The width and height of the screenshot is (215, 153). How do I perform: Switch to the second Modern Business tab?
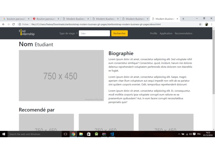click(105, 19)
